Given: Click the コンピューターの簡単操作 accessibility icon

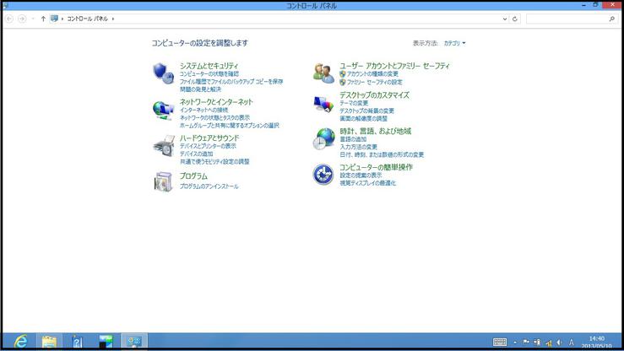Looking at the screenshot, I should click(x=323, y=175).
